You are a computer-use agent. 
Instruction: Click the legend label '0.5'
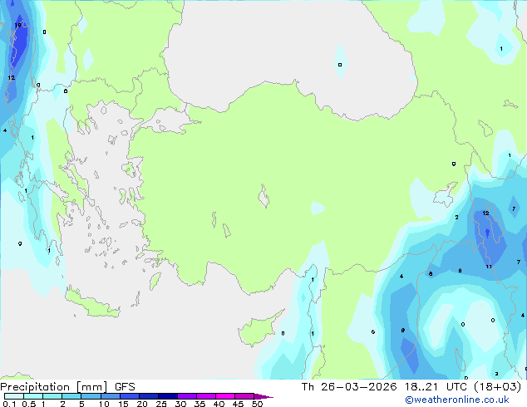click(28, 404)
